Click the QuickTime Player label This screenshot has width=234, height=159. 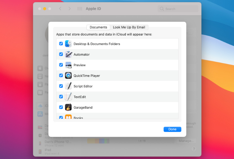[x=87, y=76]
